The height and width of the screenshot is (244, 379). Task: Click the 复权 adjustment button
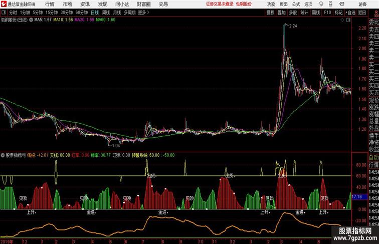point(270,13)
